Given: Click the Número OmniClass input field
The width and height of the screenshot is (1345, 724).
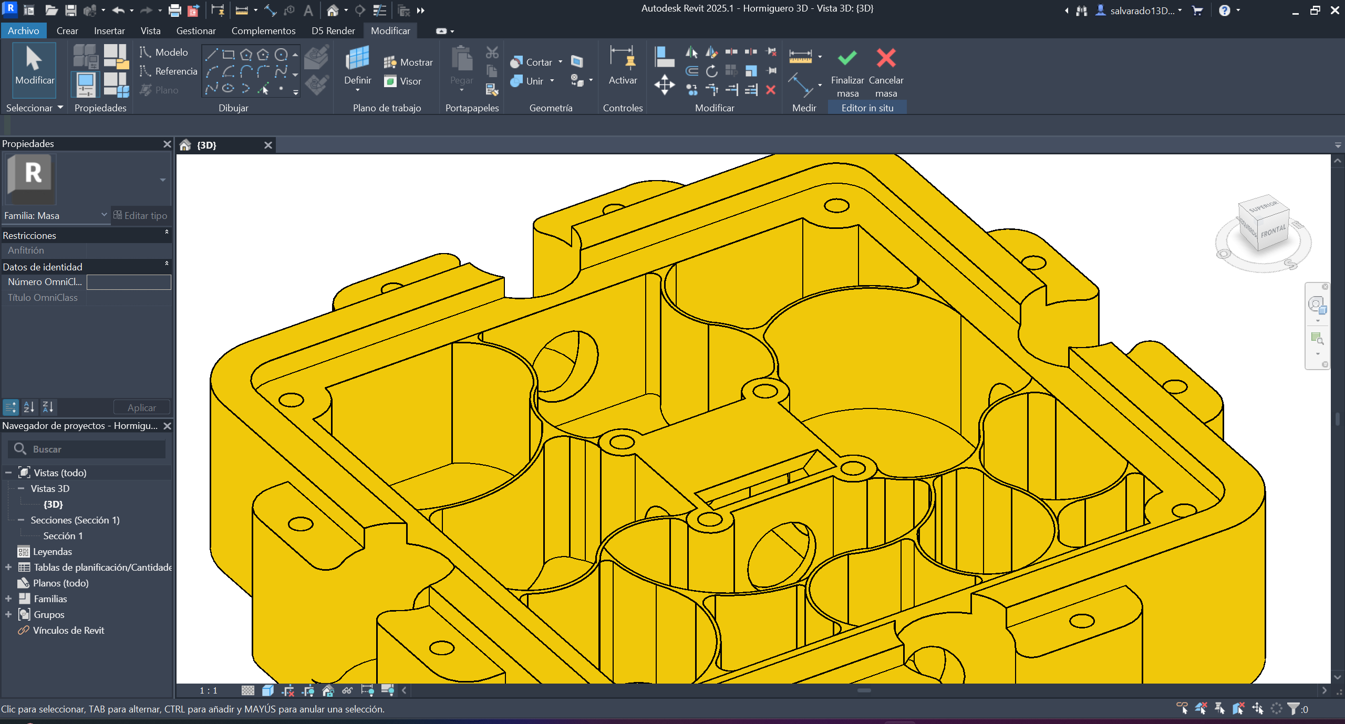Looking at the screenshot, I should pos(129,282).
